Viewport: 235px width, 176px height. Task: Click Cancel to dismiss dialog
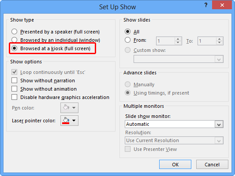(x=212, y=165)
